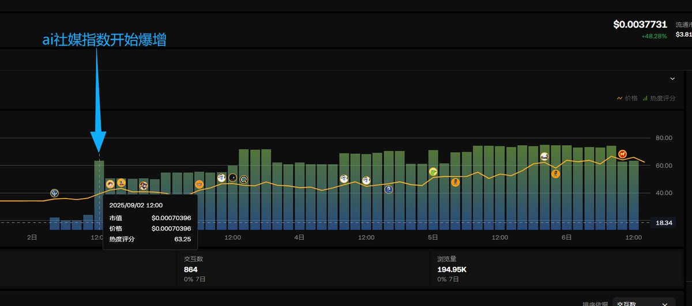Click the black circular avatar on chart

point(233,177)
